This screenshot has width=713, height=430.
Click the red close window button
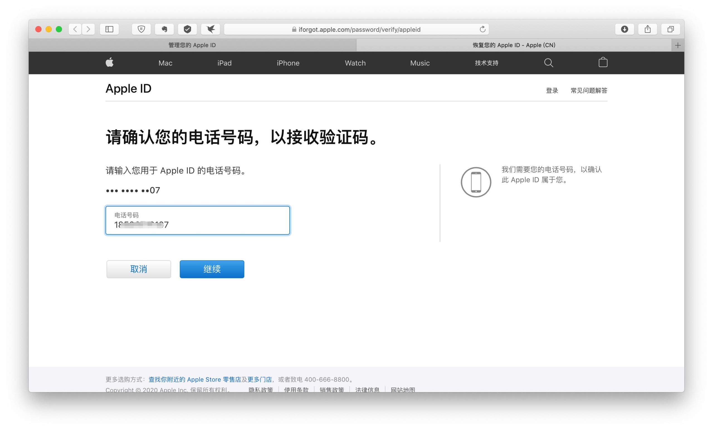coord(38,29)
